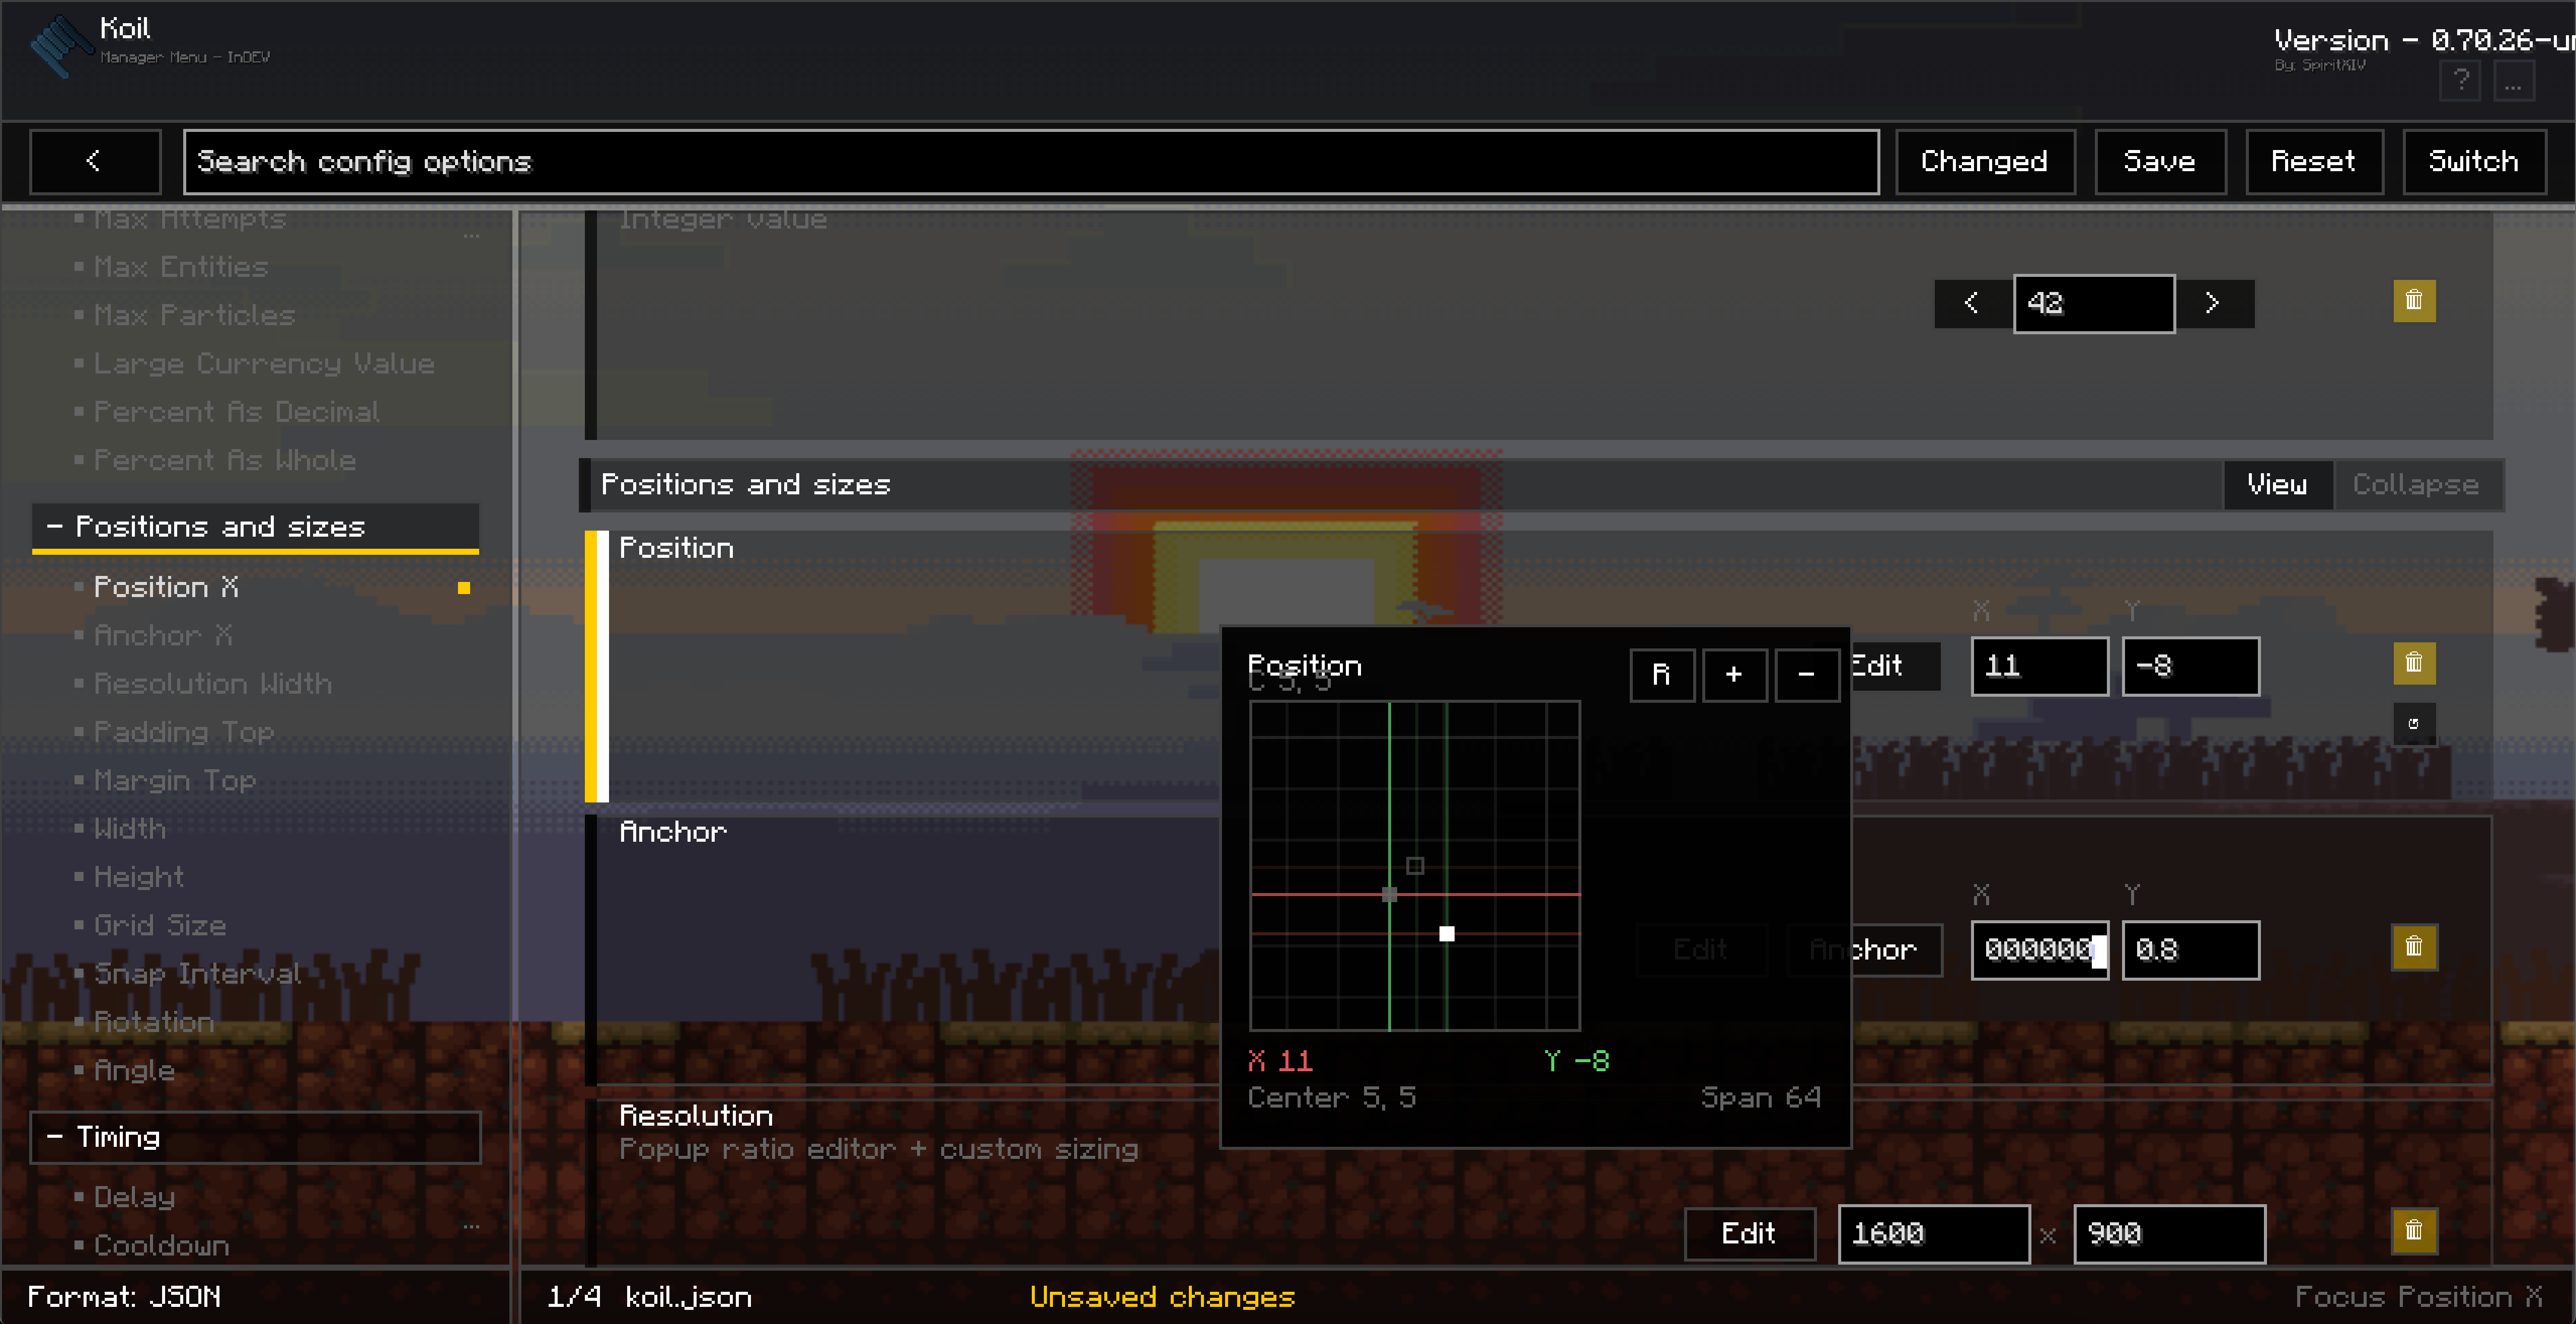Focus the Search config options field

[1031, 161]
